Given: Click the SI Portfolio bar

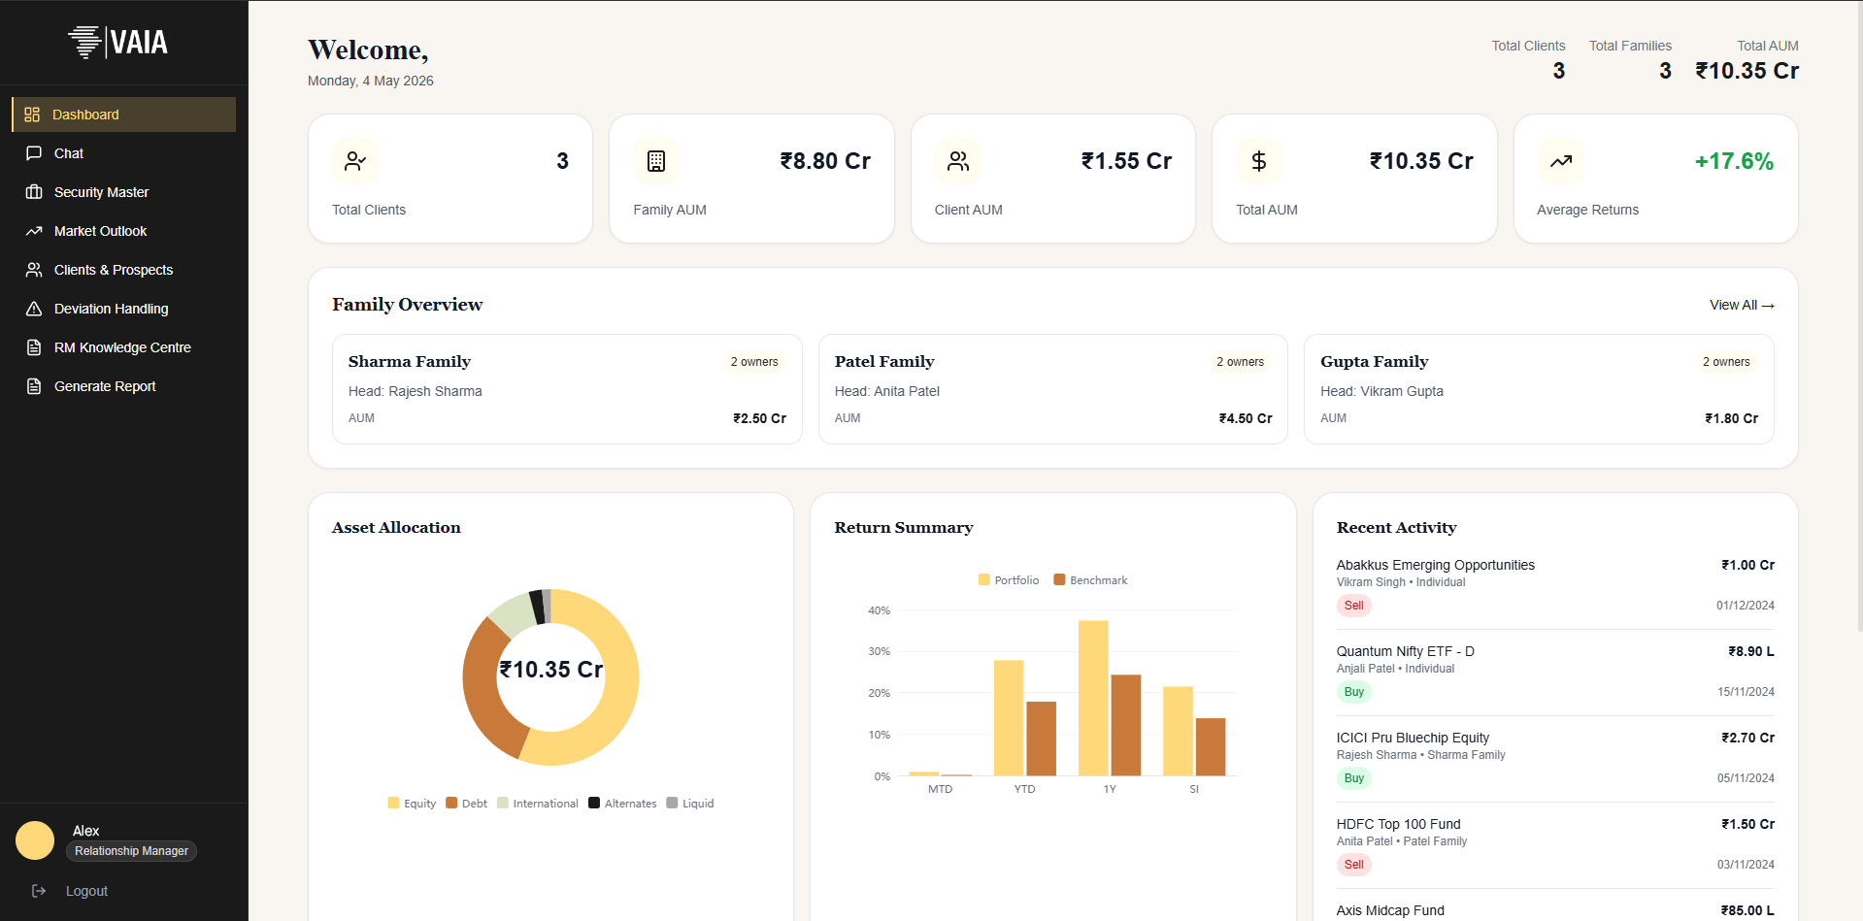Looking at the screenshot, I should (1178, 732).
